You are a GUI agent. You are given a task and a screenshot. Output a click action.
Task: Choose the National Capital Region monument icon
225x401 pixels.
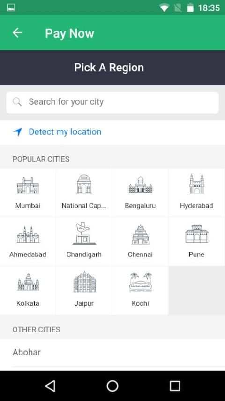tap(84, 184)
